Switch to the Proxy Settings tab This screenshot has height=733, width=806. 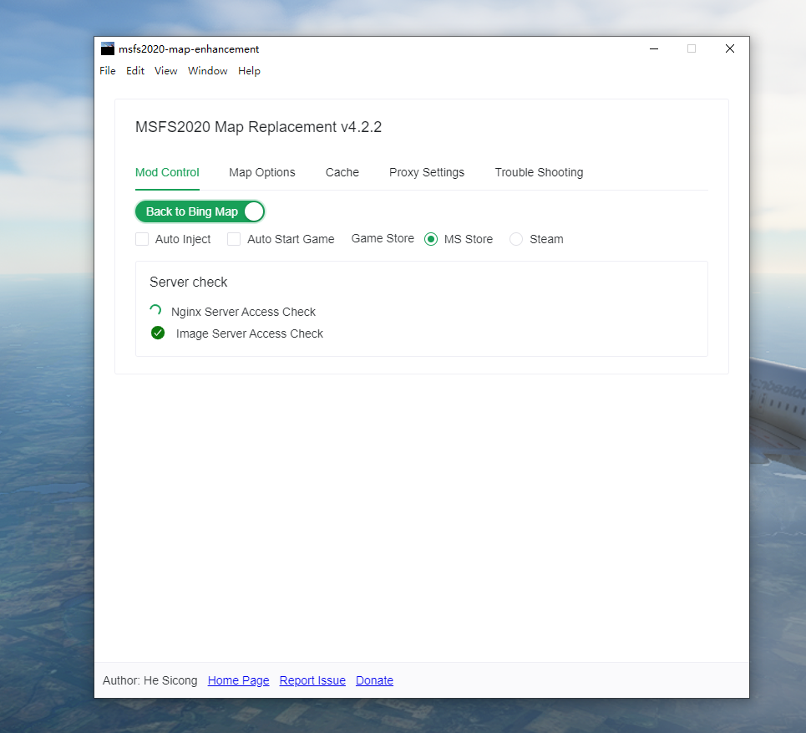click(x=427, y=172)
